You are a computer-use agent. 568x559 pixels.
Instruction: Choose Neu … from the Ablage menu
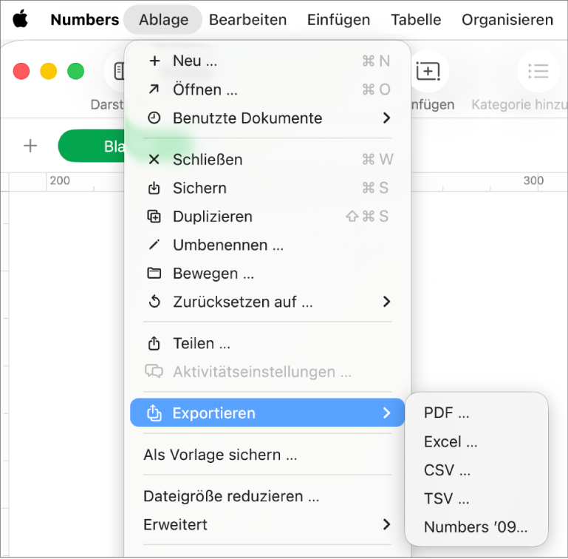coord(267,61)
